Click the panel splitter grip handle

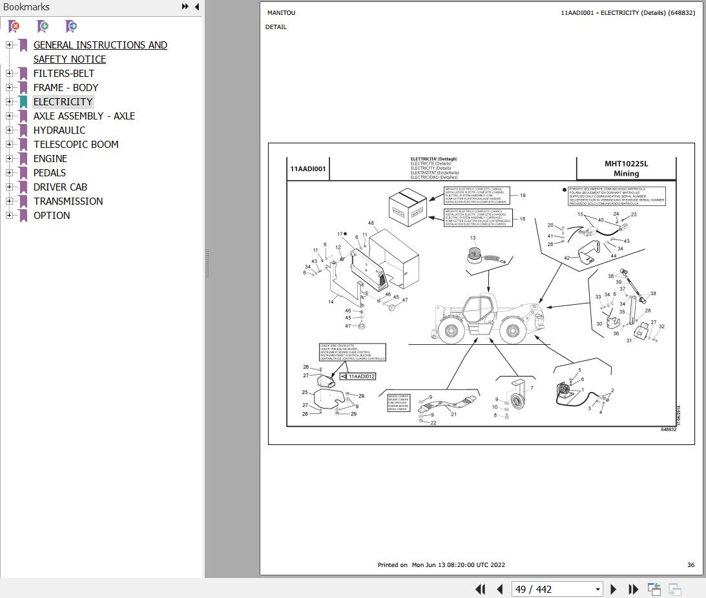(207, 263)
